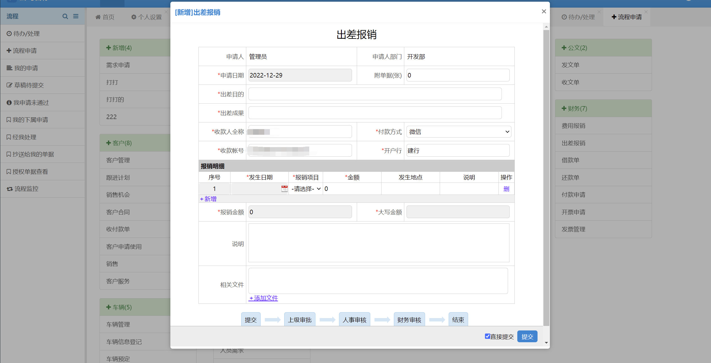The width and height of the screenshot is (711, 363).
Task: Toggle the 直接提交 checkbox
Action: pyautogui.click(x=487, y=336)
